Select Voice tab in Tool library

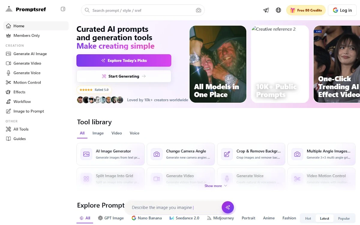pos(134,133)
